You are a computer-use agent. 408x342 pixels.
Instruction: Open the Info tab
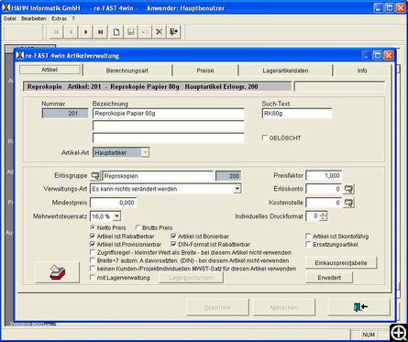click(x=362, y=71)
